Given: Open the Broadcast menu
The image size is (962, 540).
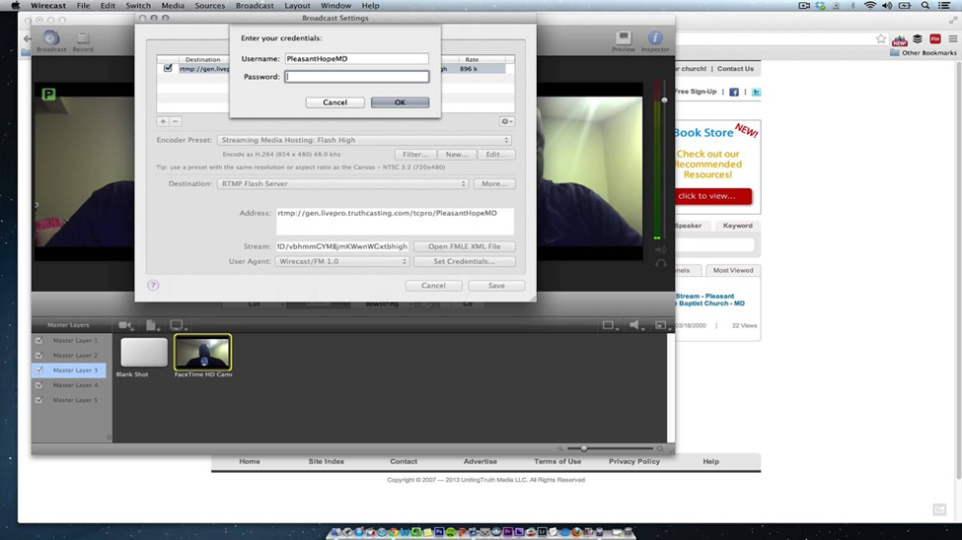Looking at the screenshot, I should [255, 6].
